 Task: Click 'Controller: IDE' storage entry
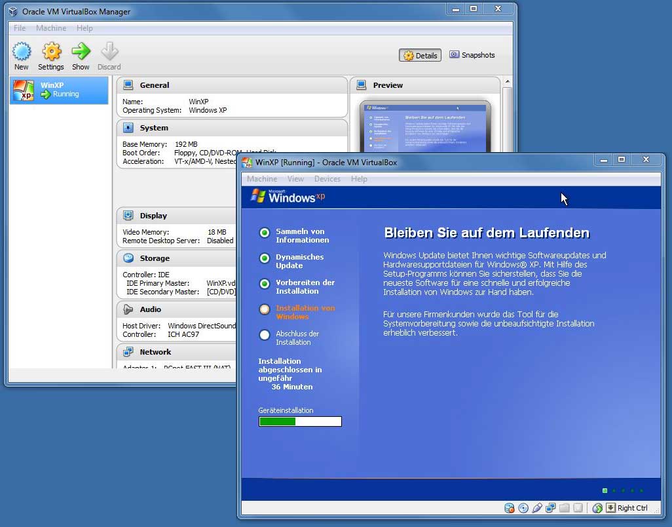pyautogui.click(x=145, y=275)
